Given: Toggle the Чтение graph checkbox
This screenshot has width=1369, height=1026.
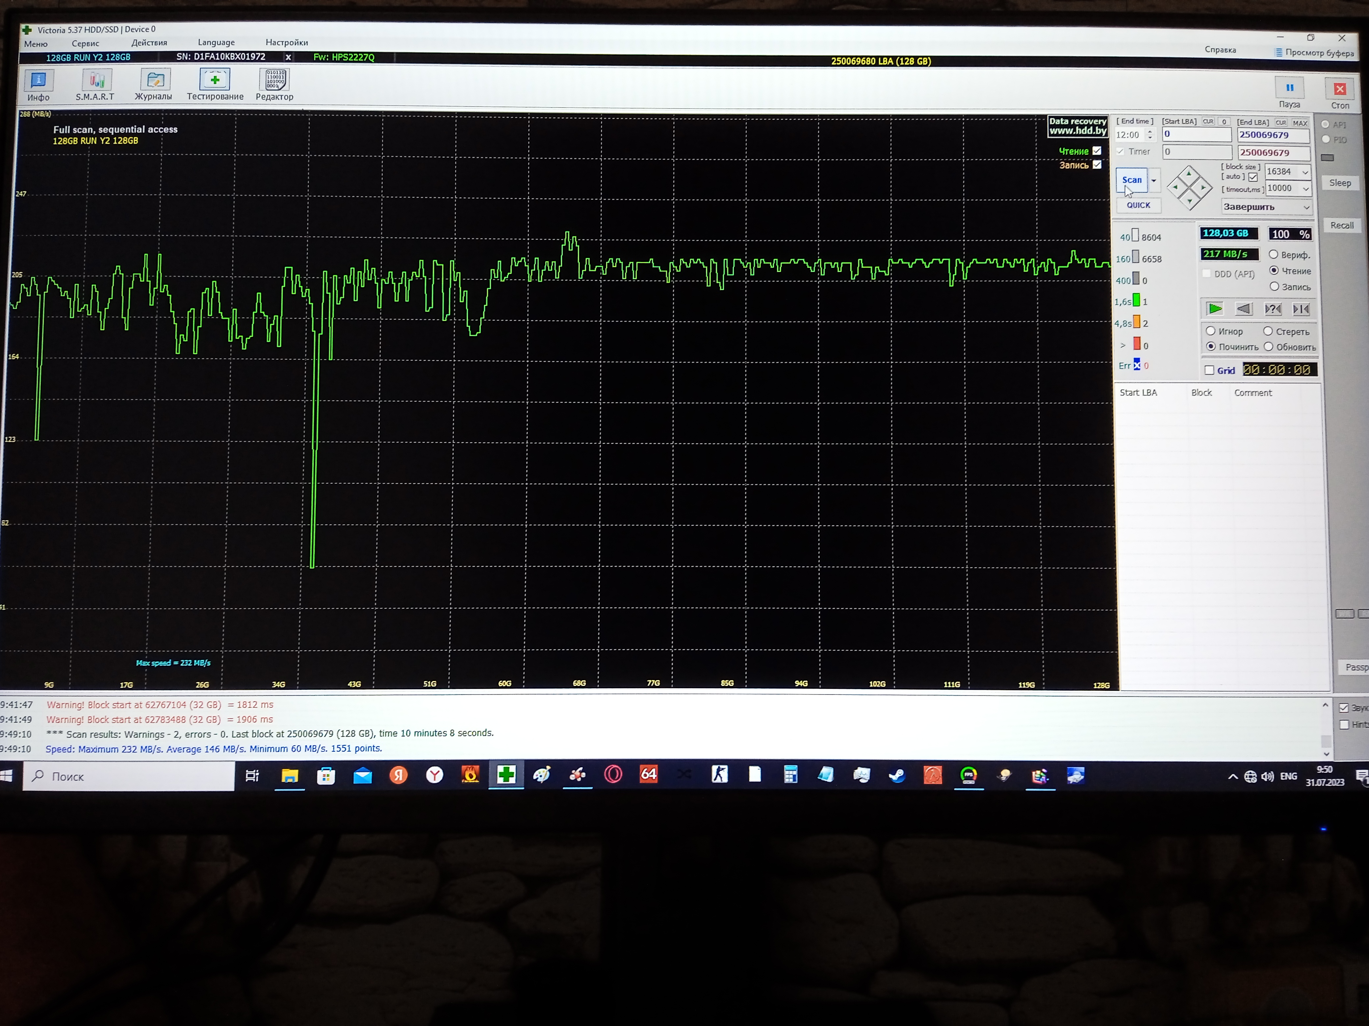Looking at the screenshot, I should click(1097, 151).
